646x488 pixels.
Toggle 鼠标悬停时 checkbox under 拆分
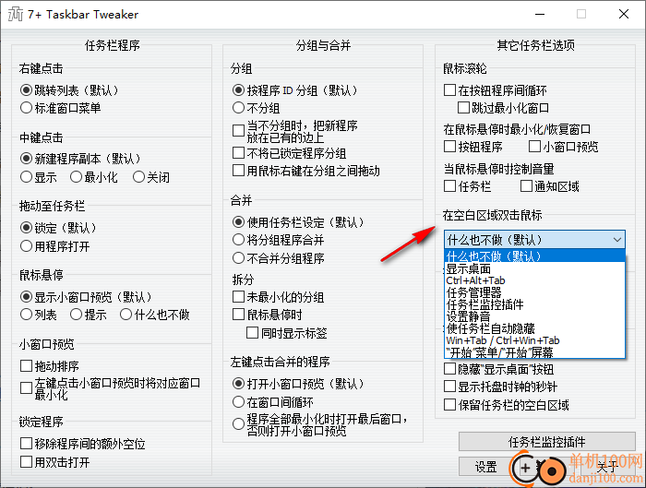pyautogui.click(x=238, y=315)
